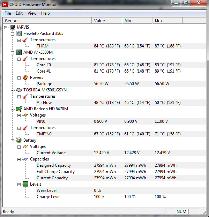Collapse the AMD A4-3300M node
Image resolution: width=209 pixels, height=217 pixels.
[x=12, y=53]
